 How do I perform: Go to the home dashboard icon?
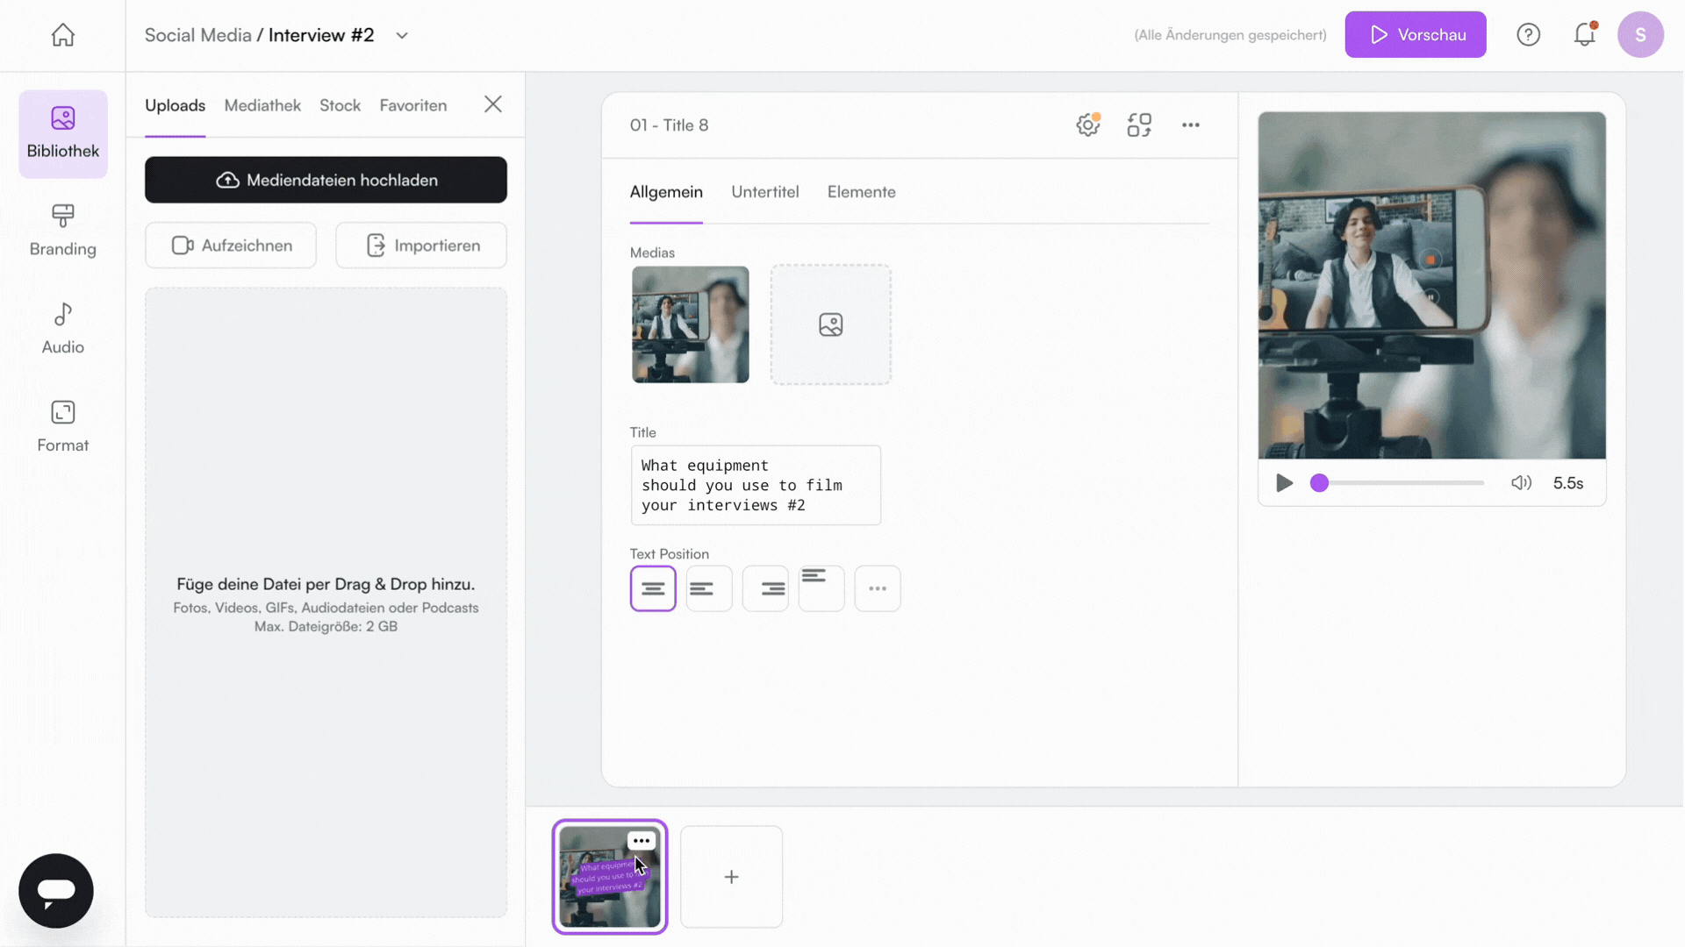pyautogui.click(x=62, y=35)
